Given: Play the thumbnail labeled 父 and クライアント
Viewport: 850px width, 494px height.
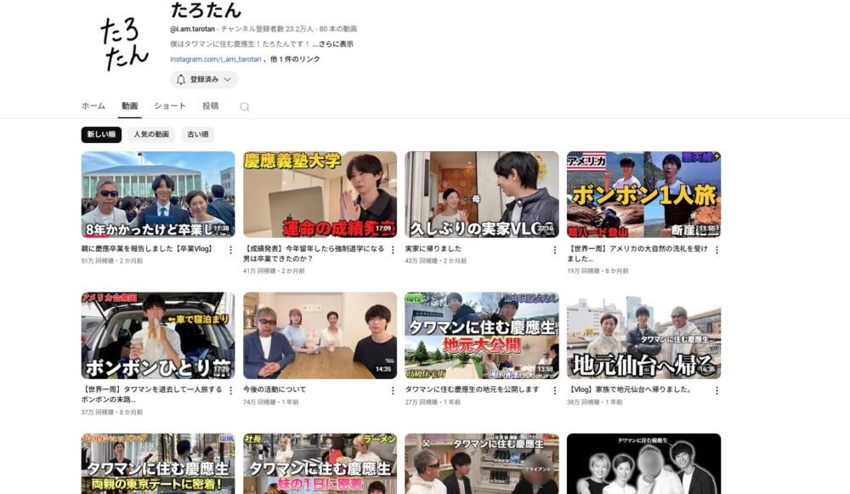Looking at the screenshot, I should tap(482, 463).
